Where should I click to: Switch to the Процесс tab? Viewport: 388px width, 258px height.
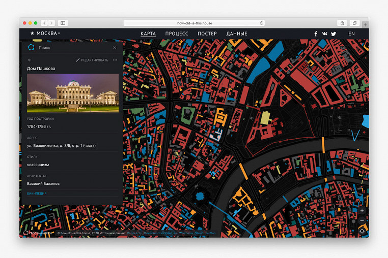click(177, 34)
